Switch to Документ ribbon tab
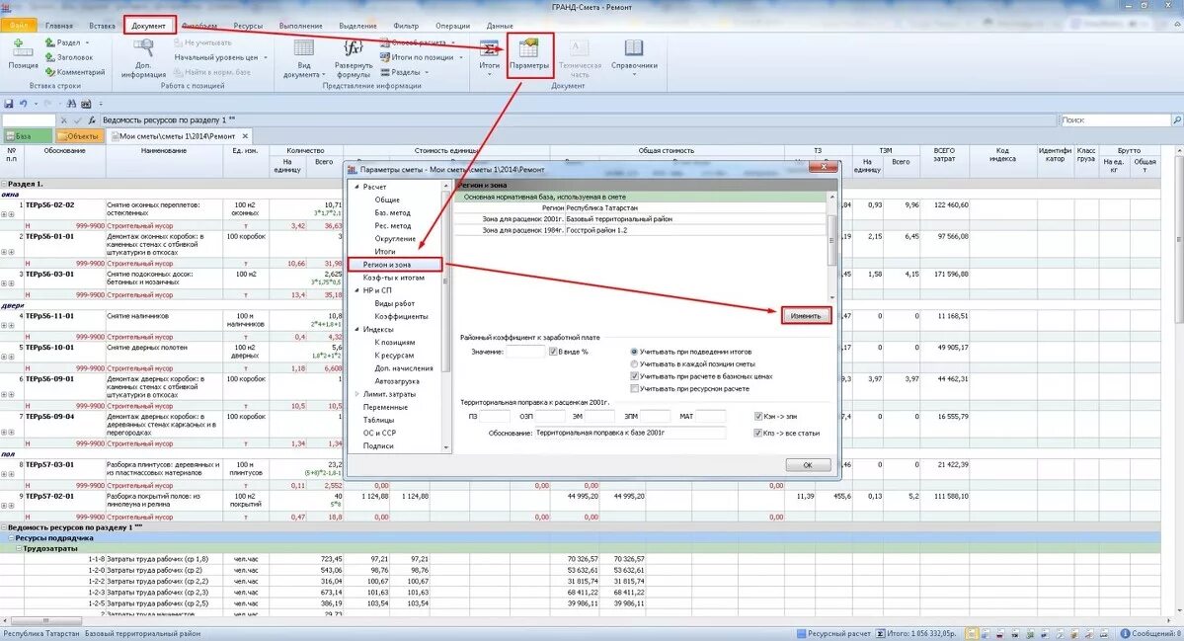Viewport: 1184px width, 641px height. pyautogui.click(x=149, y=26)
